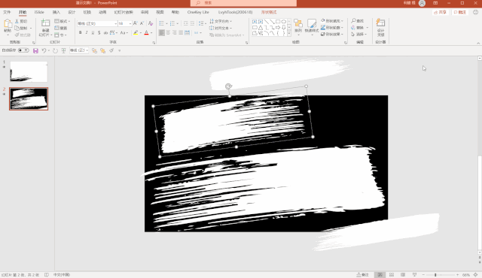Start Slide Show from status bar icon
The height and width of the screenshot is (278, 482).
[x=414, y=275]
